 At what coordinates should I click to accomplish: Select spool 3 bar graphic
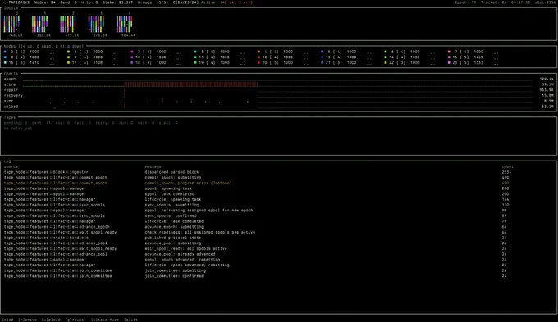coord(96,24)
